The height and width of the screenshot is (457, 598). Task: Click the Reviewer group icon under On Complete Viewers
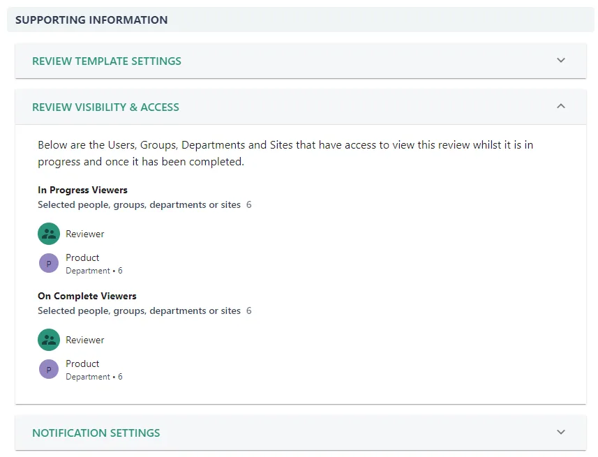49,340
